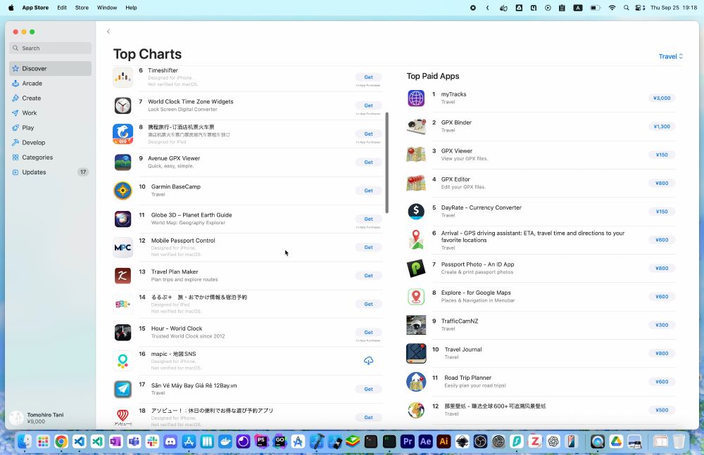Open the Road Trip Planner icon

(416, 382)
